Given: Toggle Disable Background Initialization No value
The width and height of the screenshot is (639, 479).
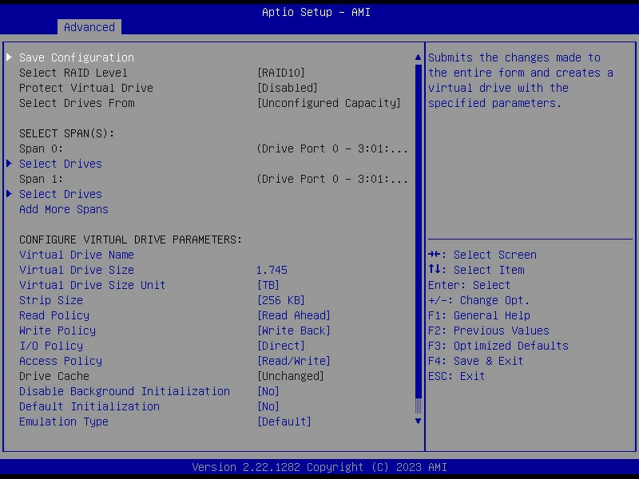Looking at the screenshot, I should coord(268,391).
